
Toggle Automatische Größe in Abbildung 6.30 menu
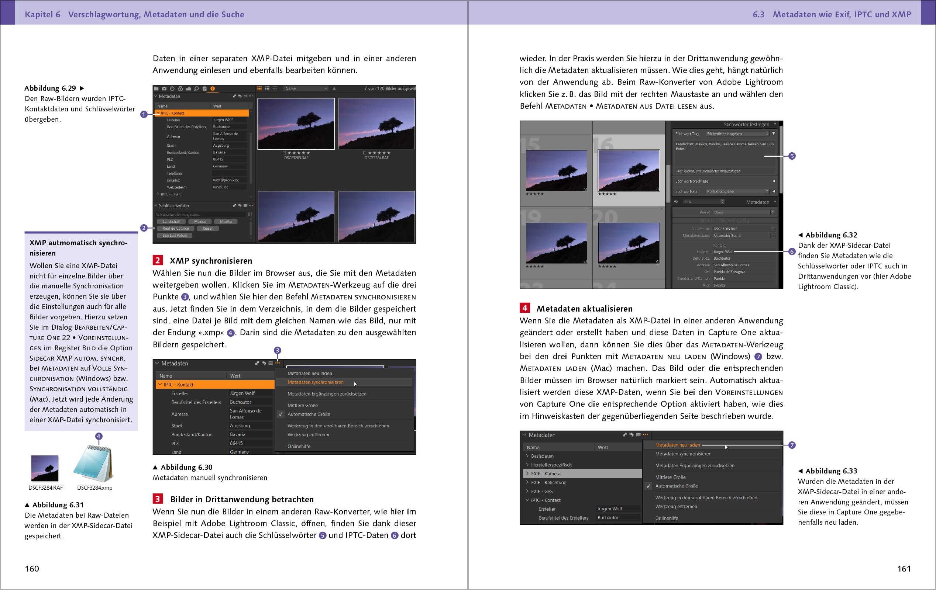309,414
